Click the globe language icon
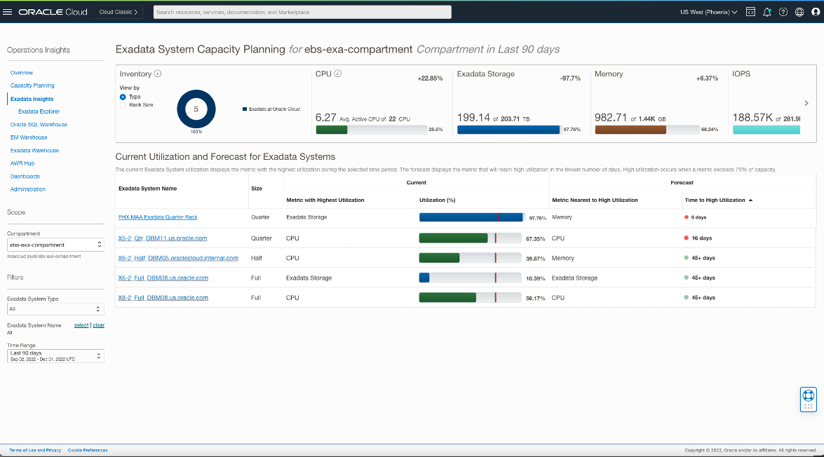Viewport: 824px width, 457px height. click(799, 12)
